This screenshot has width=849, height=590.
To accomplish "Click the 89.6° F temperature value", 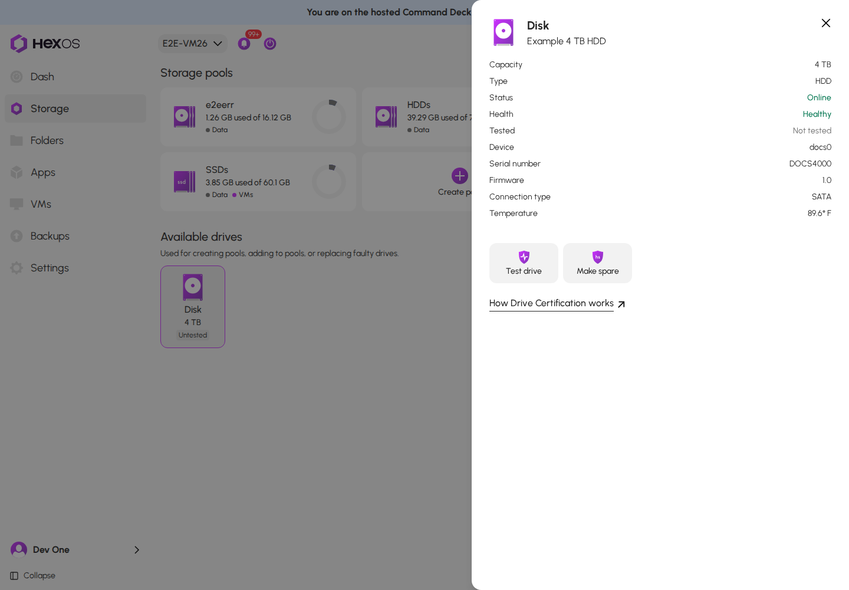I will pos(820,213).
